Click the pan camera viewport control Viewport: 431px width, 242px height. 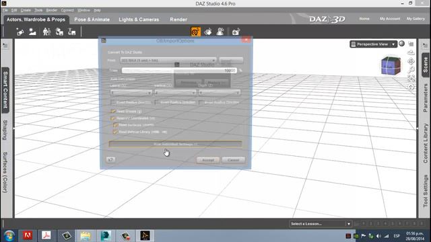point(411,61)
